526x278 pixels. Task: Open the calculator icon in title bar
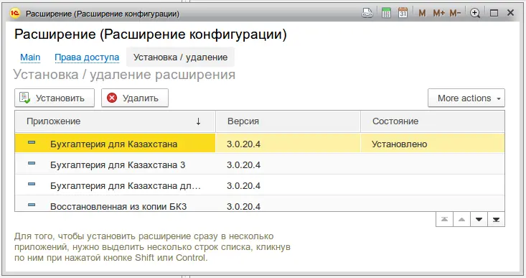click(x=387, y=13)
